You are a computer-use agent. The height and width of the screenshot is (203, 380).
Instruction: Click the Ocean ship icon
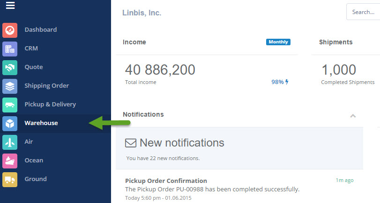pos(10,161)
